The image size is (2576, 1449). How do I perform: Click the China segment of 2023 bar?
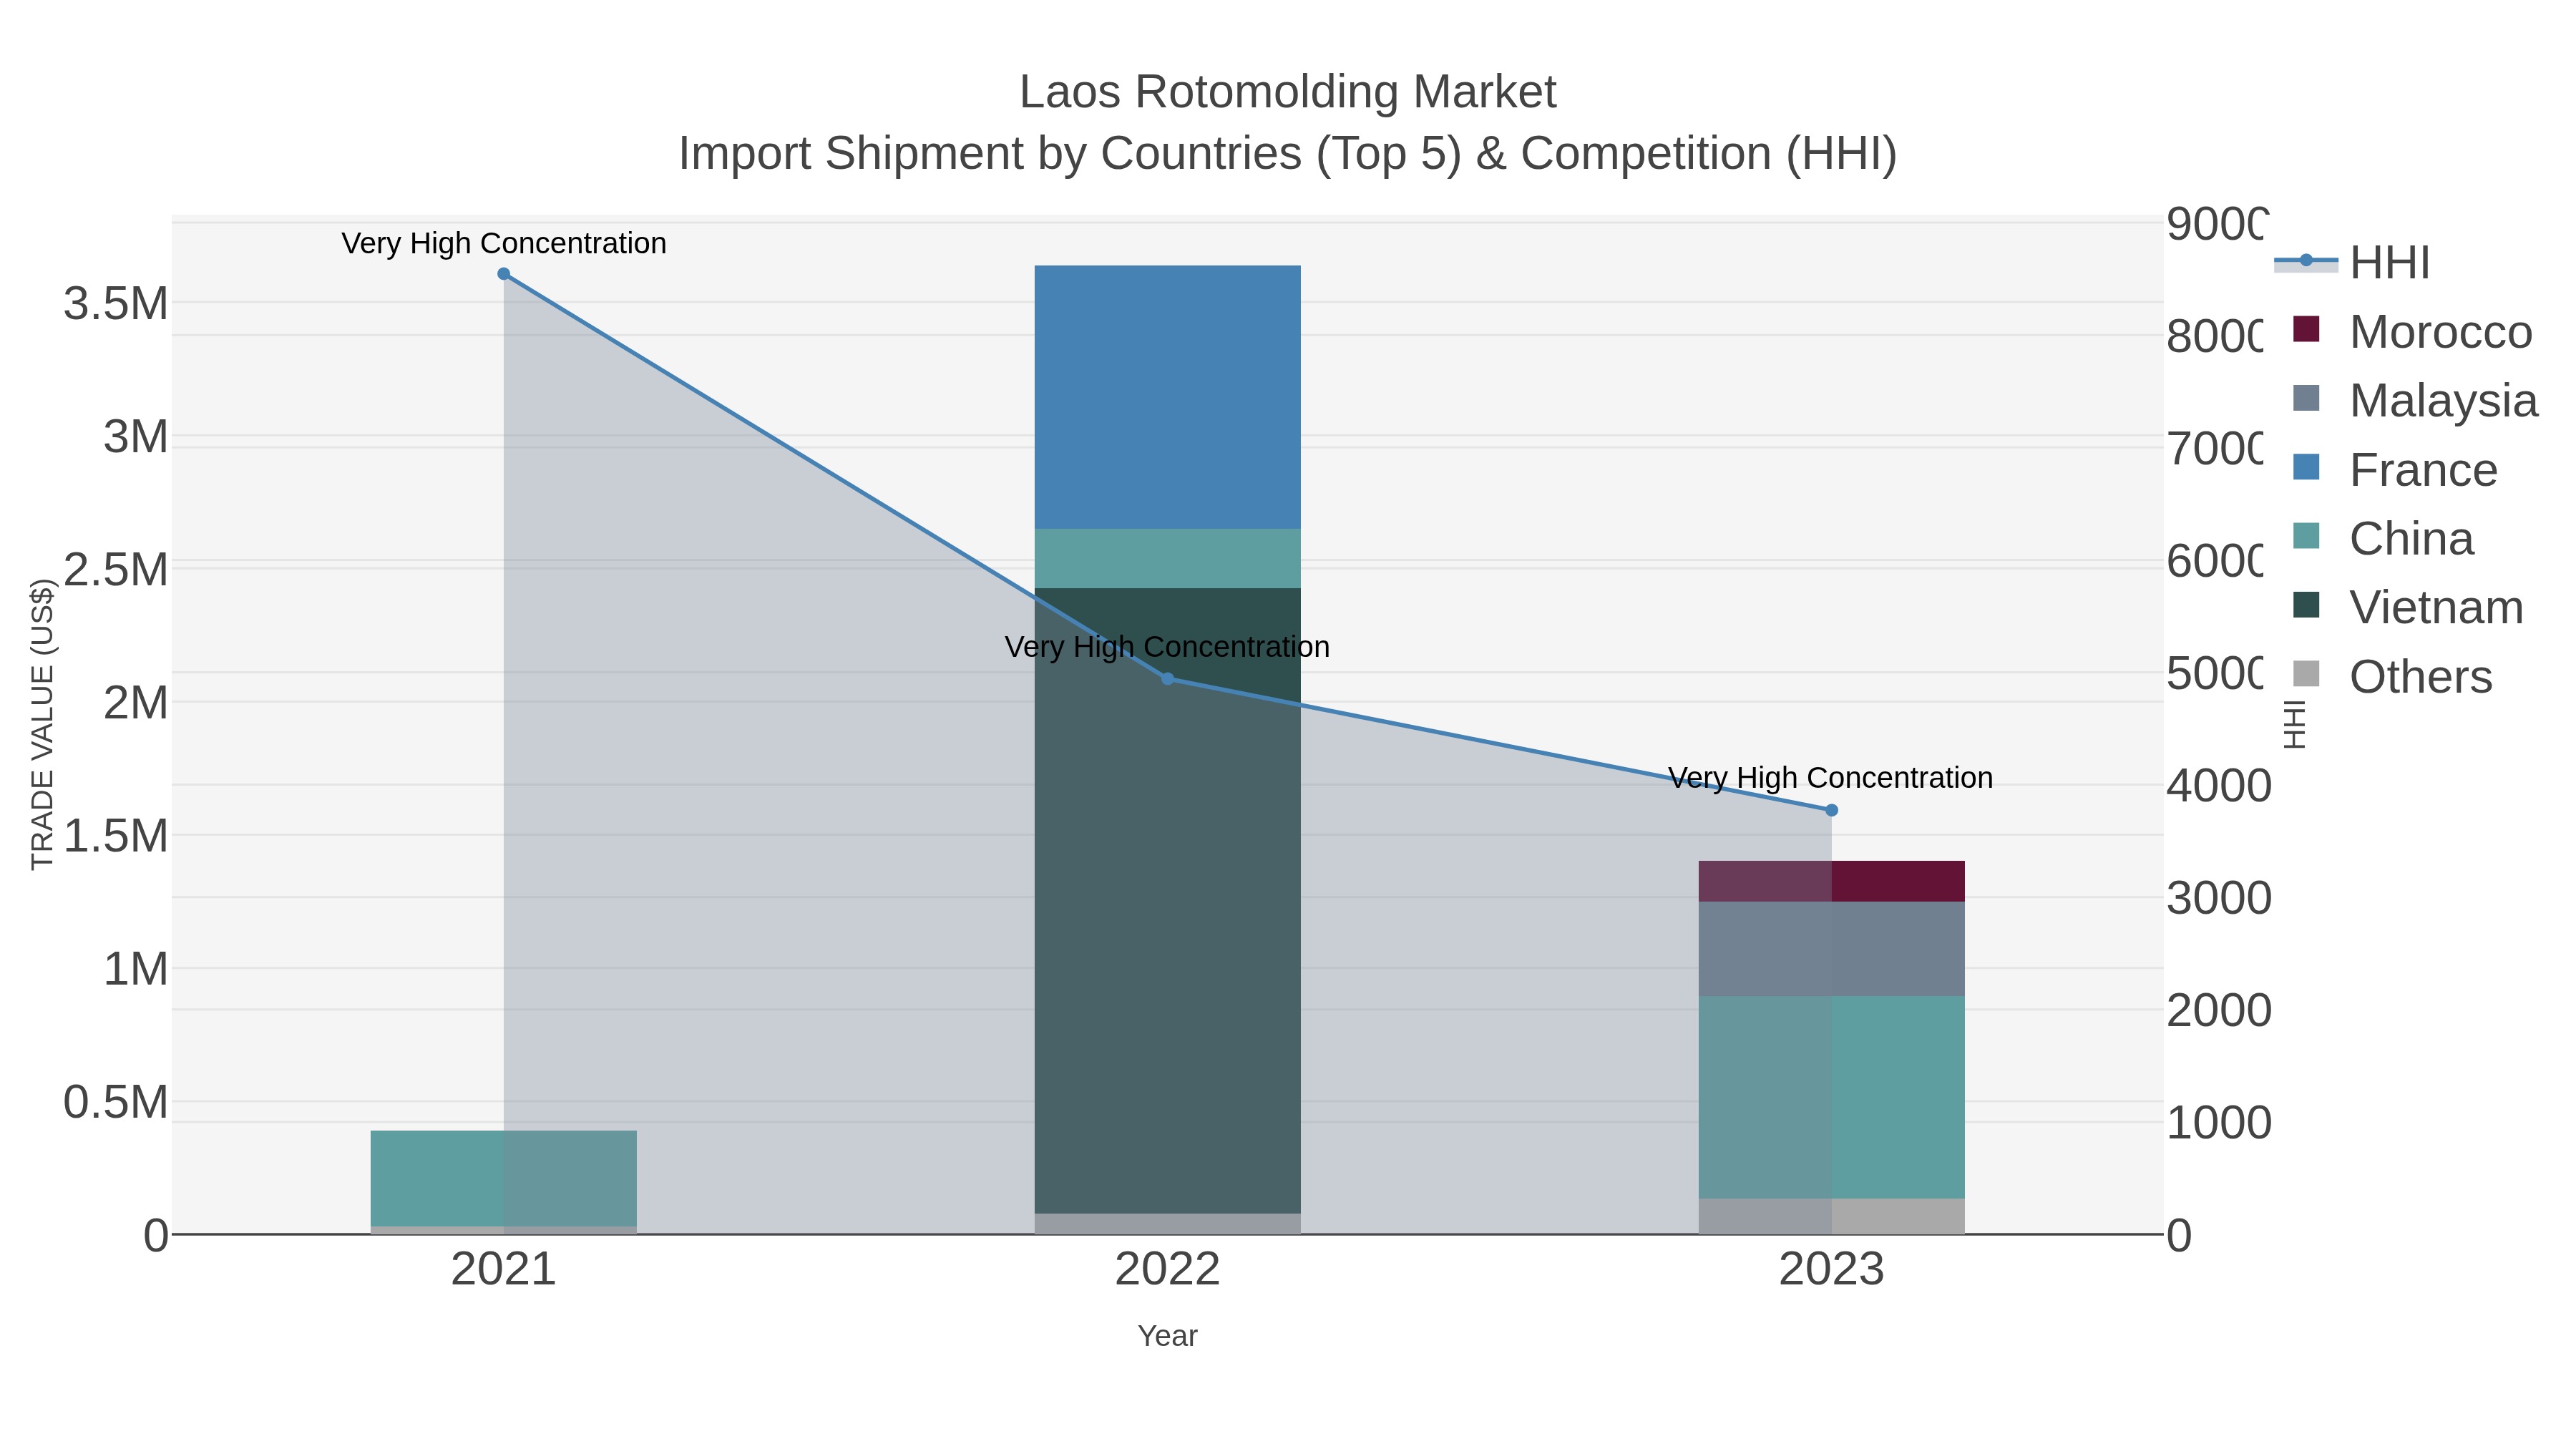coord(1831,1097)
